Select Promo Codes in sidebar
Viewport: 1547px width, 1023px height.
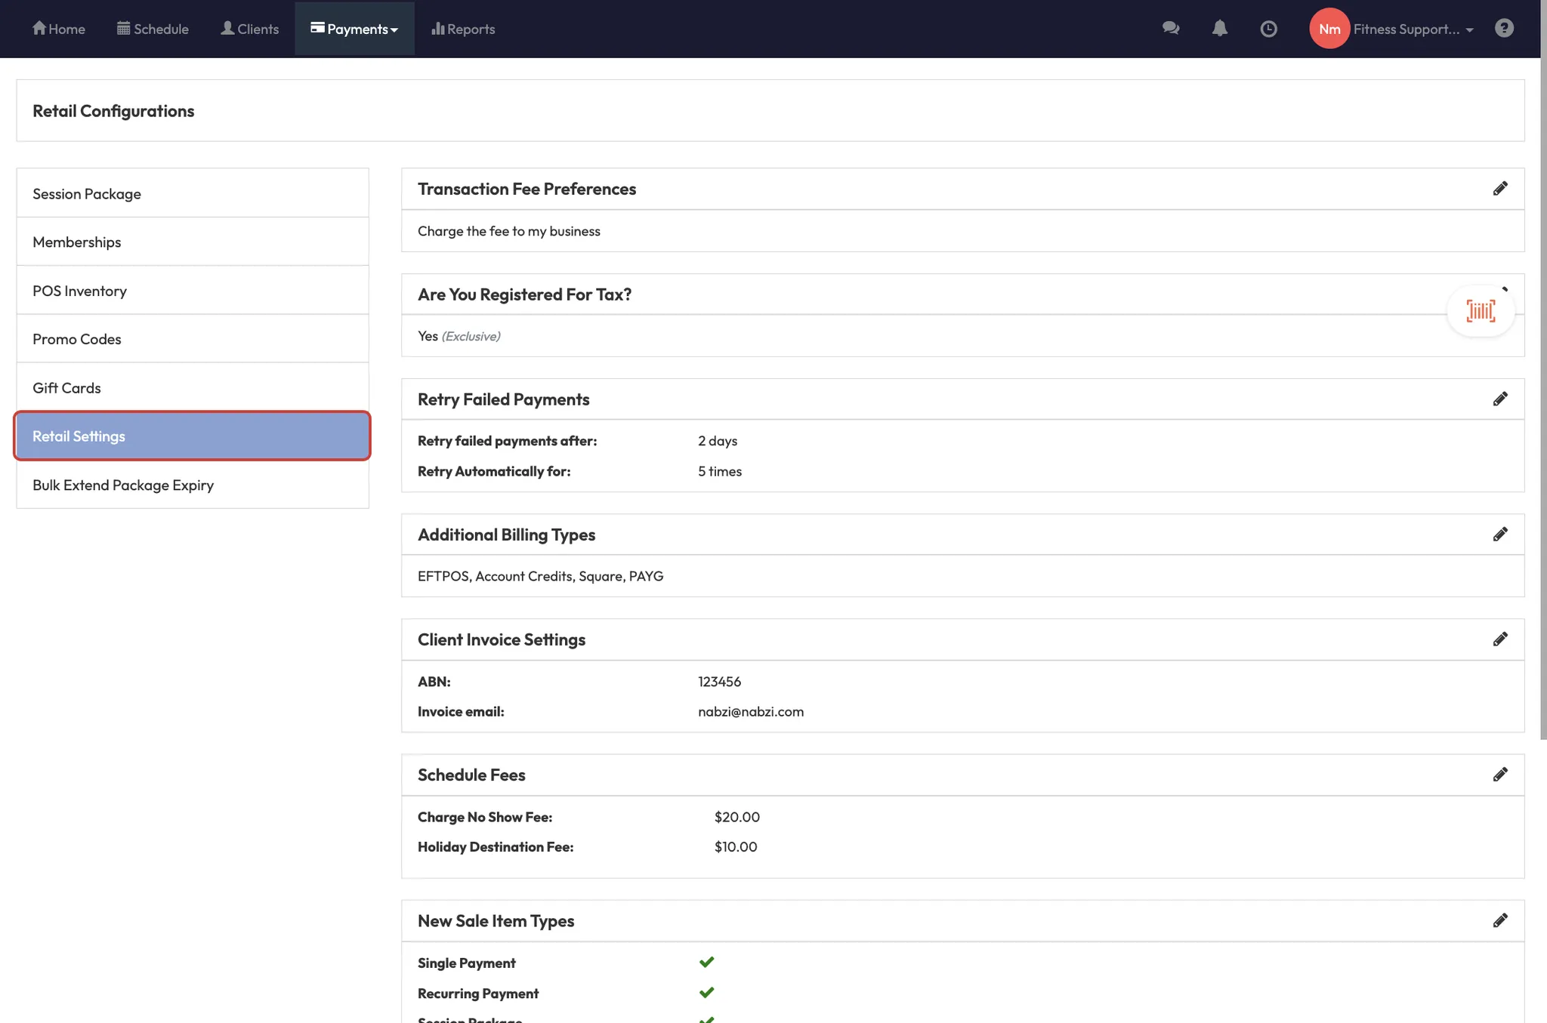(x=77, y=339)
